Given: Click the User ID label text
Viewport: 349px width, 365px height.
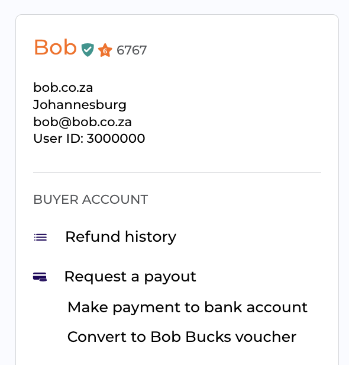Looking at the screenshot, I should (59, 139).
